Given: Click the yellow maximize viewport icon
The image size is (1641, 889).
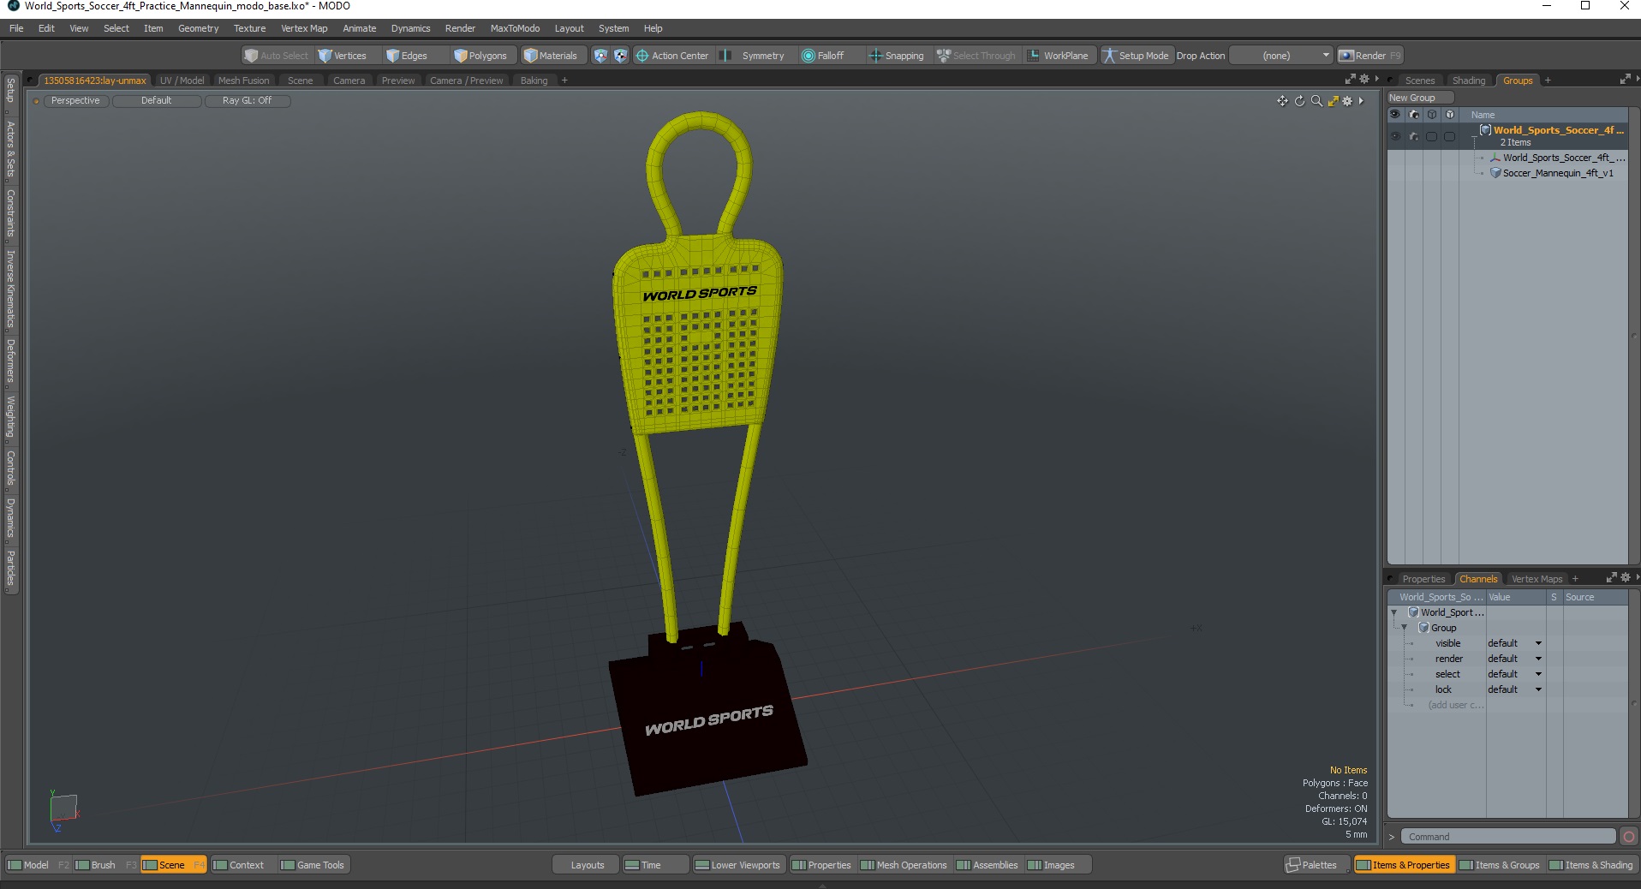Looking at the screenshot, I should tap(1333, 101).
